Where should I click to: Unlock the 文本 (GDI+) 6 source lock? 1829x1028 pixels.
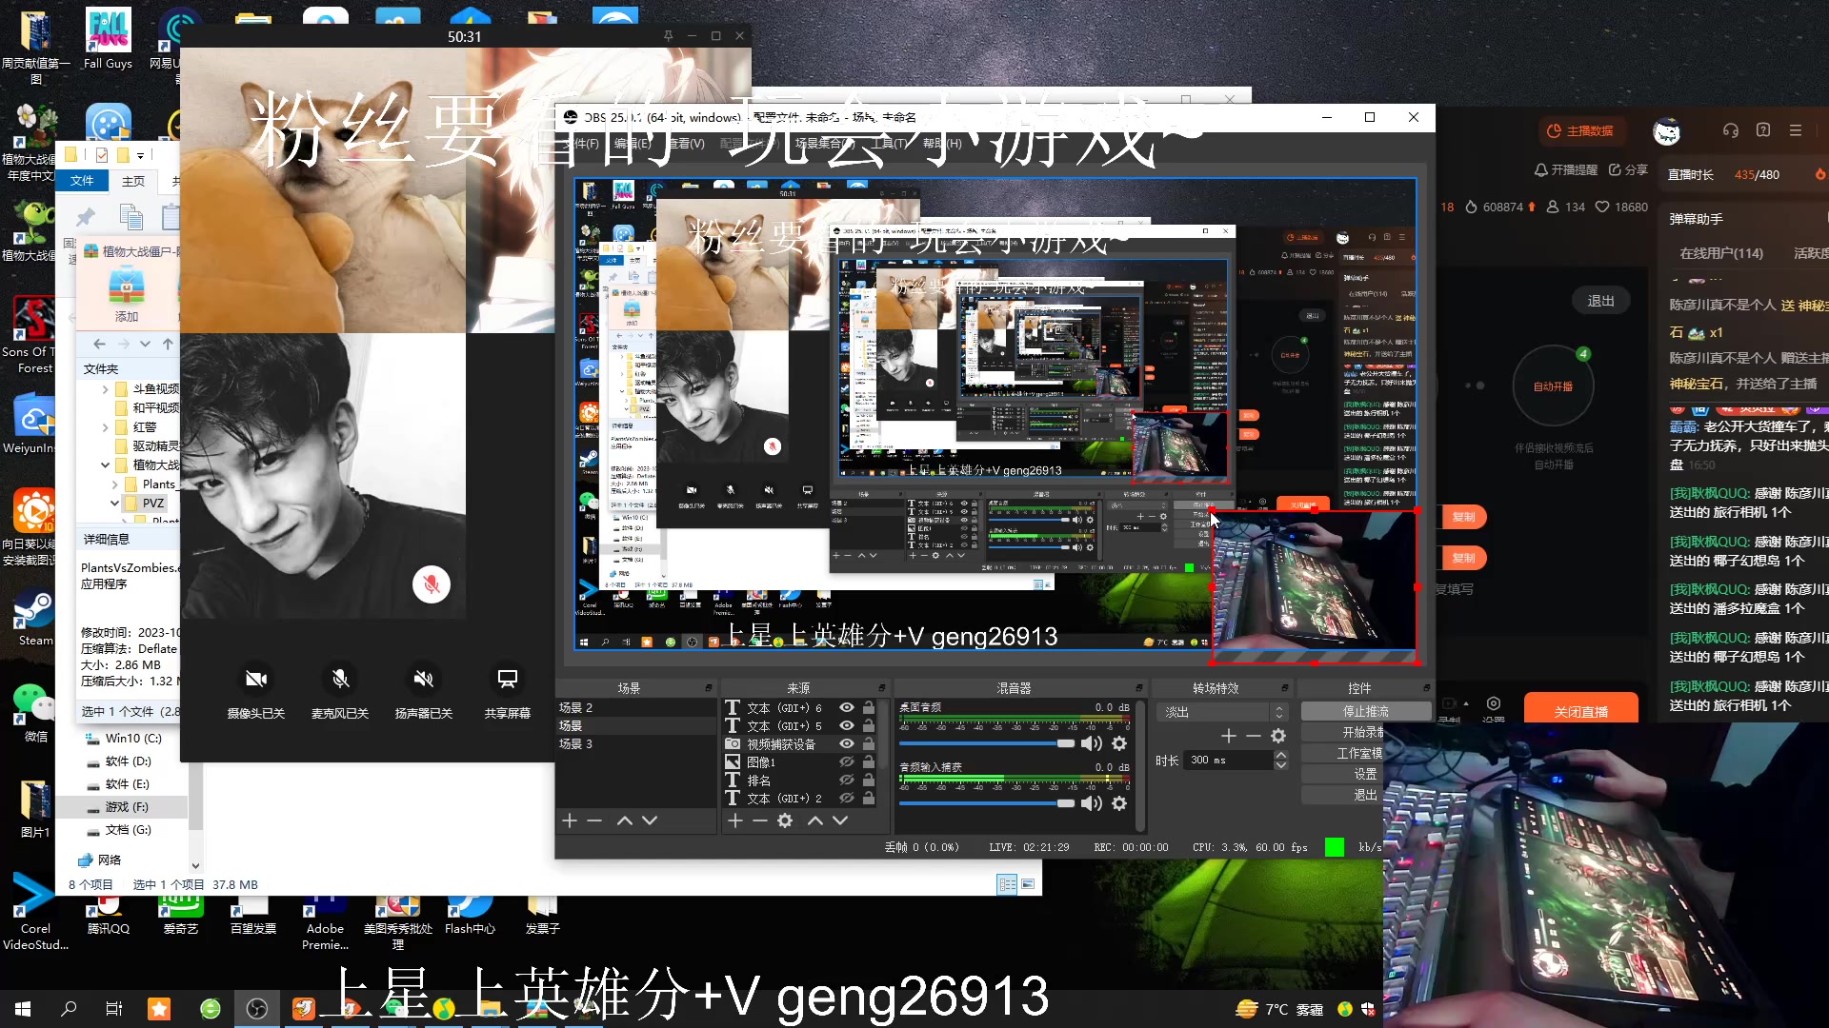point(869,708)
